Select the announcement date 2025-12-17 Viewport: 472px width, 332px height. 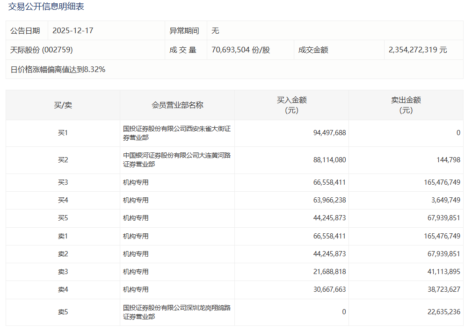73,31
